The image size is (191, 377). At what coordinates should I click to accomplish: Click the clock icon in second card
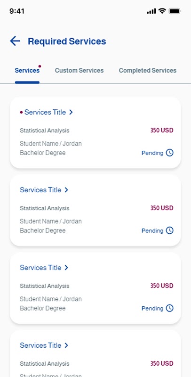pyautogui.click(x=170, y=230)
